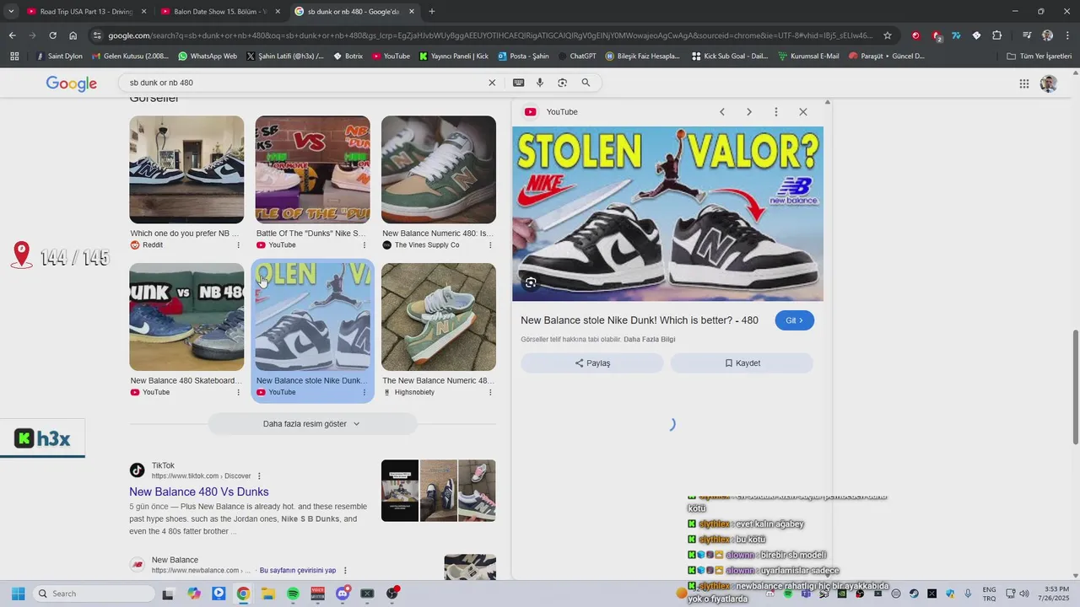The height and width of the screenshot is (607, 1080).
Task: Open the Chrome home page button
Action: click(x=73, y=35)
